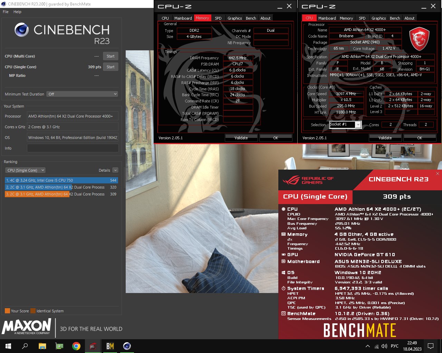Show hidden system tray icons

(x=368, y=346)
